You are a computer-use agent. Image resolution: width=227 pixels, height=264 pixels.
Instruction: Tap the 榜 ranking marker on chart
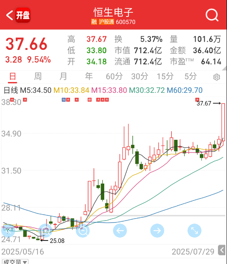[x=90, y=100]
